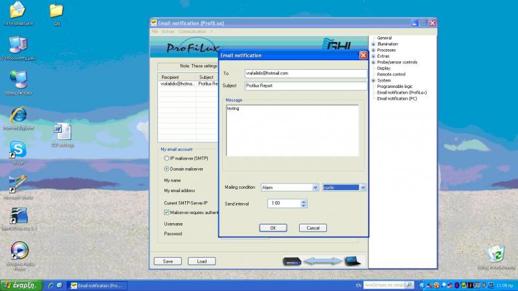The height and width of the screenshot is (291, 518).
Task: Click OK in Email notification dialog
Action: (x=273, y=228)
